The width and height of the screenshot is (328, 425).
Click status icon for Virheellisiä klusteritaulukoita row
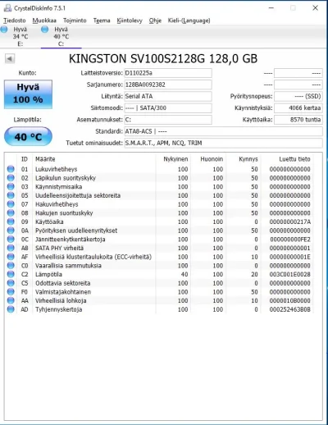11,257
